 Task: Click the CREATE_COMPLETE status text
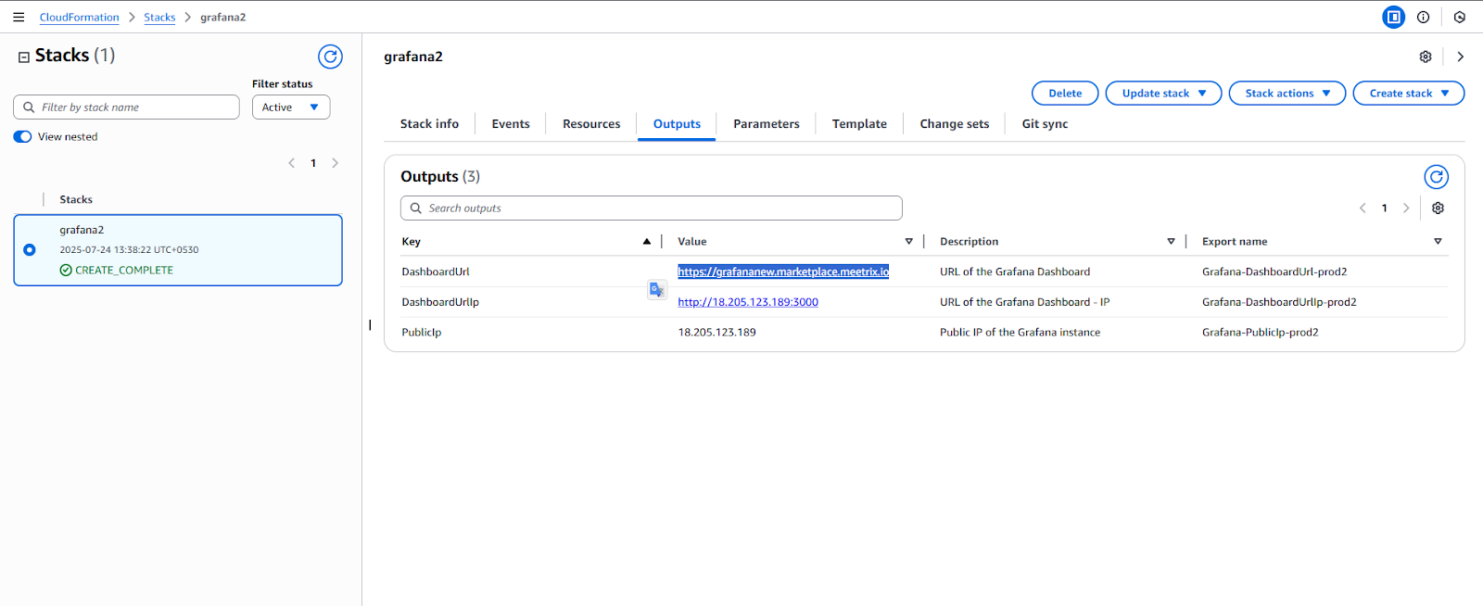click(x=124, y=271)
